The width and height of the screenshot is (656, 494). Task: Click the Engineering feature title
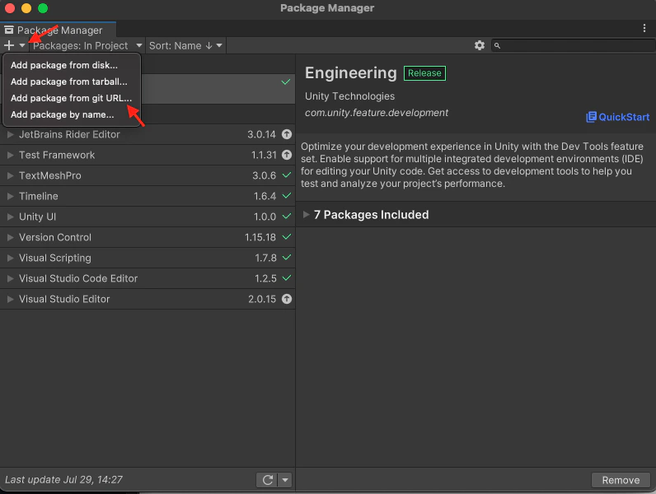pos(350,72)
